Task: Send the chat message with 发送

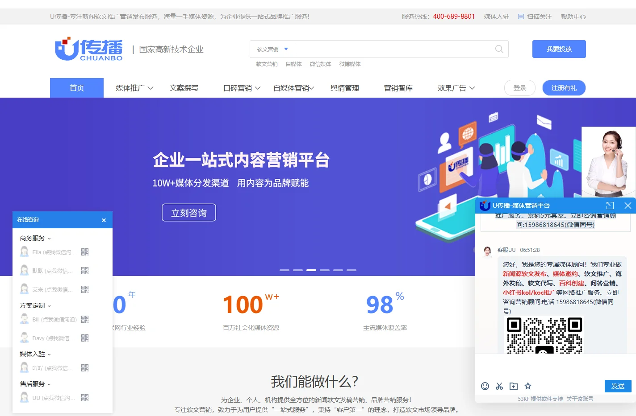Action: (618, 386)
